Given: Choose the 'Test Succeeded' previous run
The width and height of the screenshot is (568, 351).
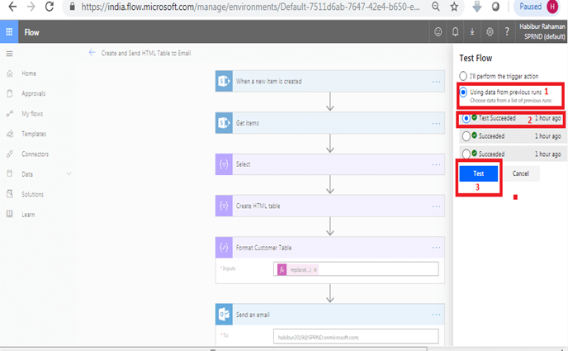Looking at the screenshot, I should [466, 118].
